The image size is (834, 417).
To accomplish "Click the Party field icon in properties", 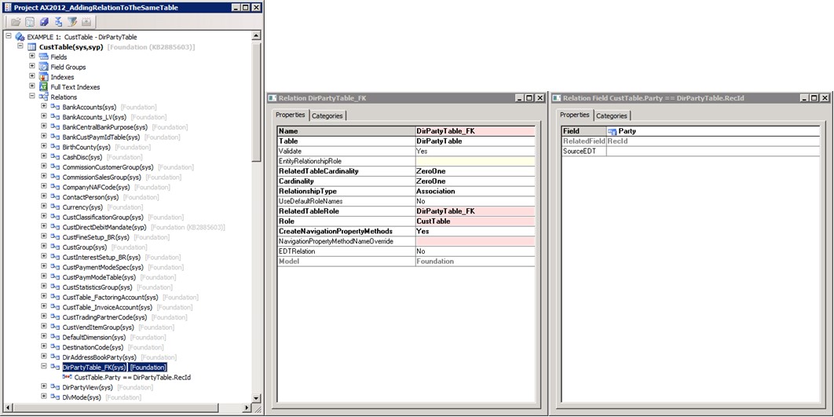I will point(613,131).
